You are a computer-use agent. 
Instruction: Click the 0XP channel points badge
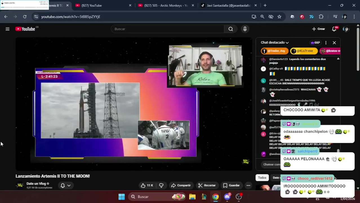pyautogui.click(x=315, y=43)
